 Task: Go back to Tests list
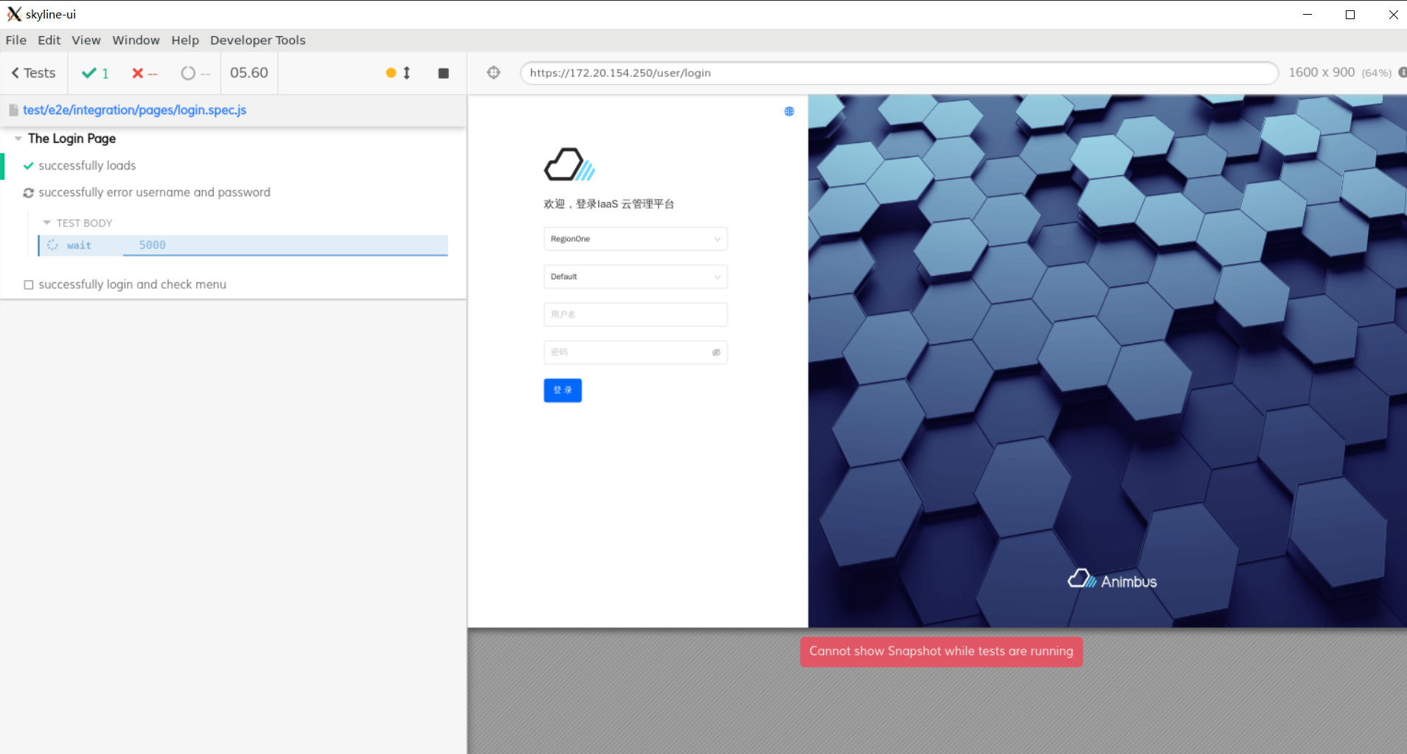(33, 73)
